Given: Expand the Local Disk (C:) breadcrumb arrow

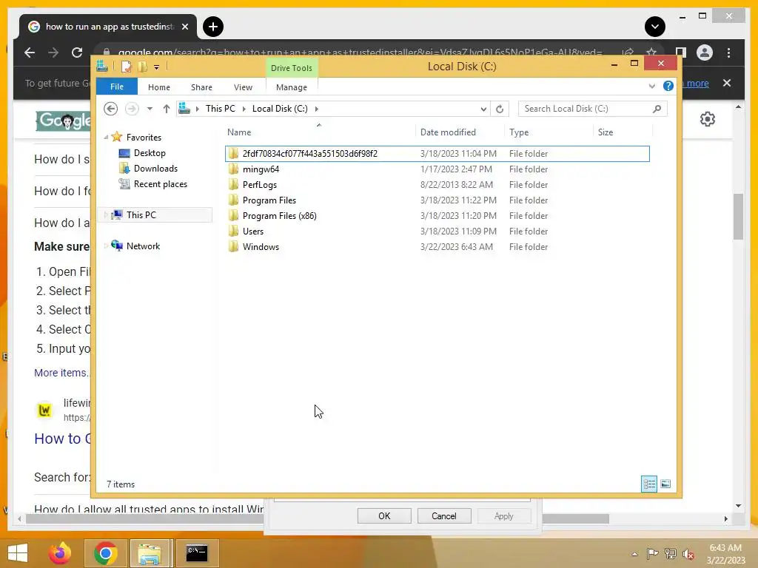Looking at the screenshot, I should (x=317, y=109).
